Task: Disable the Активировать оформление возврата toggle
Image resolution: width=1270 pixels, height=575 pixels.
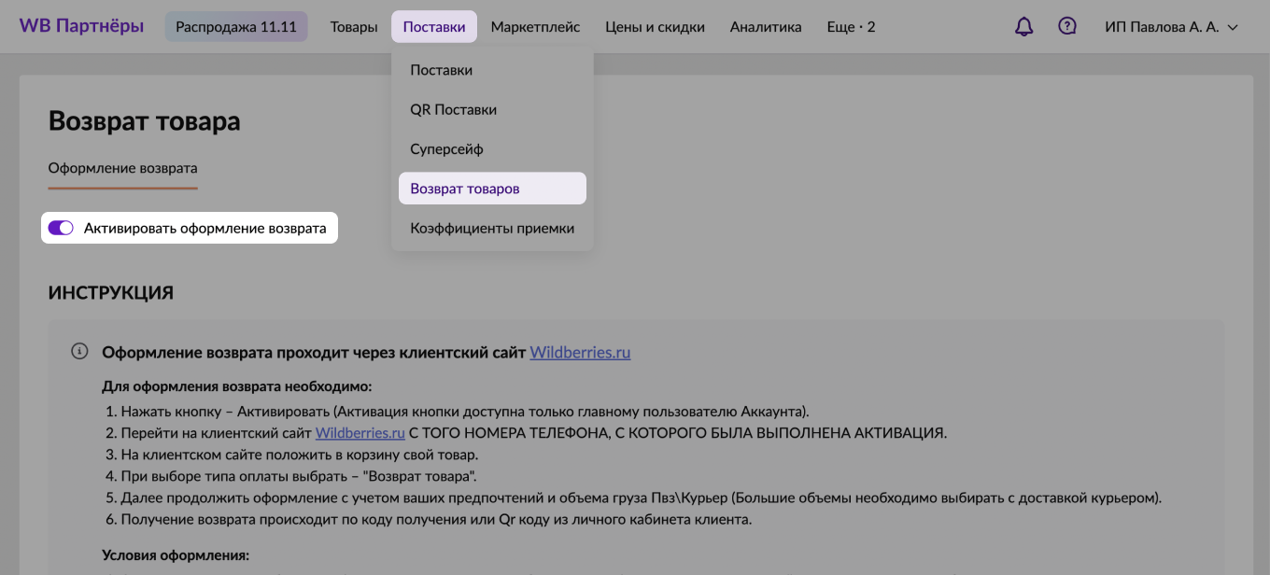Action: click(x=61, y=227)
